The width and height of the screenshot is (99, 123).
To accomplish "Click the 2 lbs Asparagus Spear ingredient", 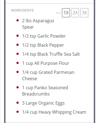I will click(38, 24).
